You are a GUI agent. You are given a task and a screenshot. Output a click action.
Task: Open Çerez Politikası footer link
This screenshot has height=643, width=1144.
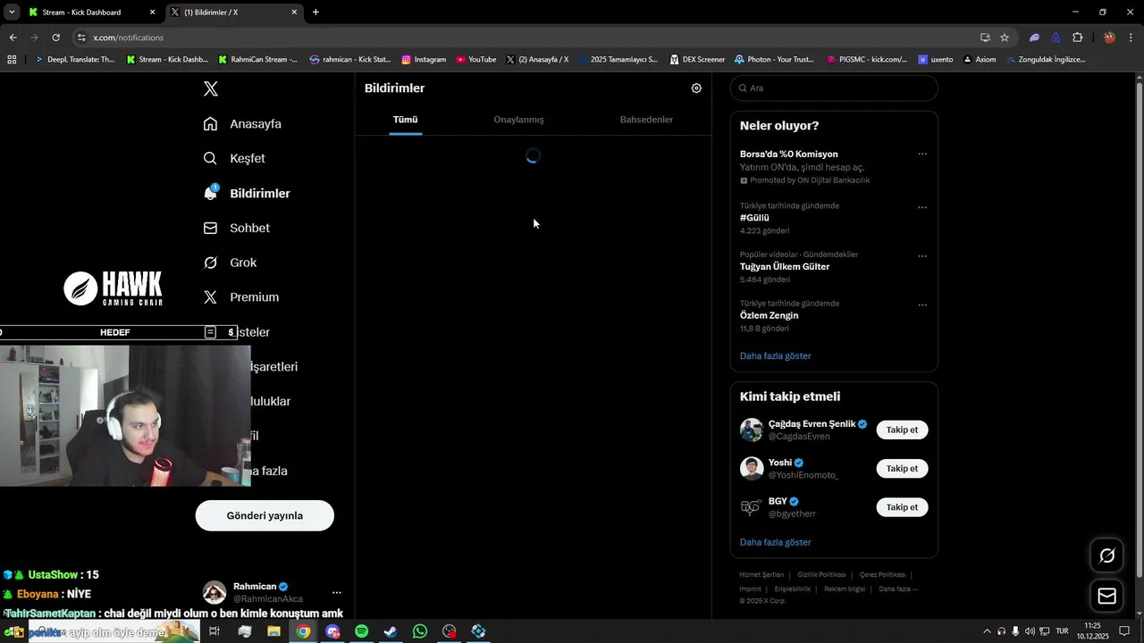882,574
